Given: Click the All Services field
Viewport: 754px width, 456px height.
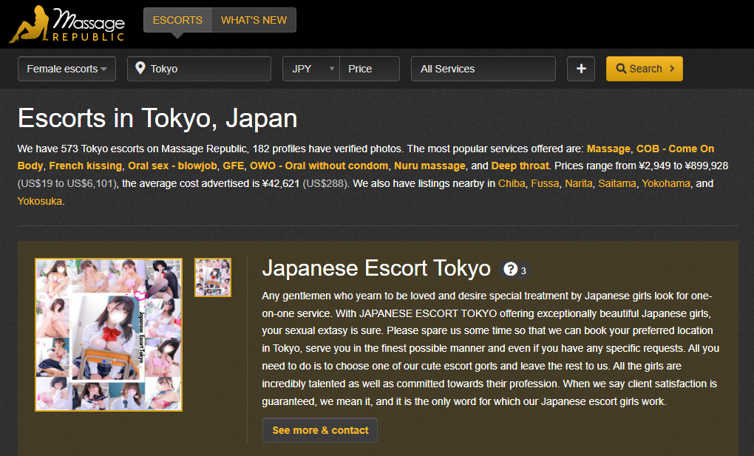Looking at the screenshot, I should 483,69.
